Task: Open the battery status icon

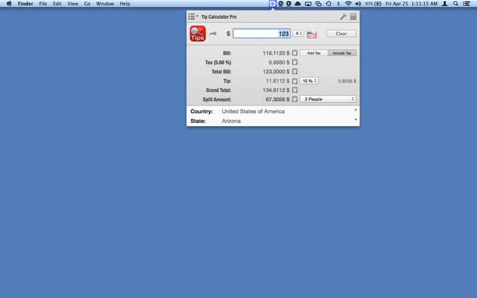Action: pyautogui.click(x=378, y=4)
